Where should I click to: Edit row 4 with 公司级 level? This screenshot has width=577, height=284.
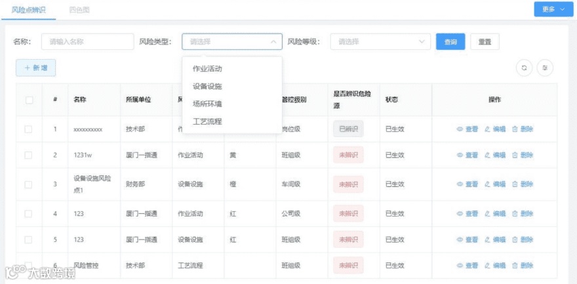pos(495,214)
